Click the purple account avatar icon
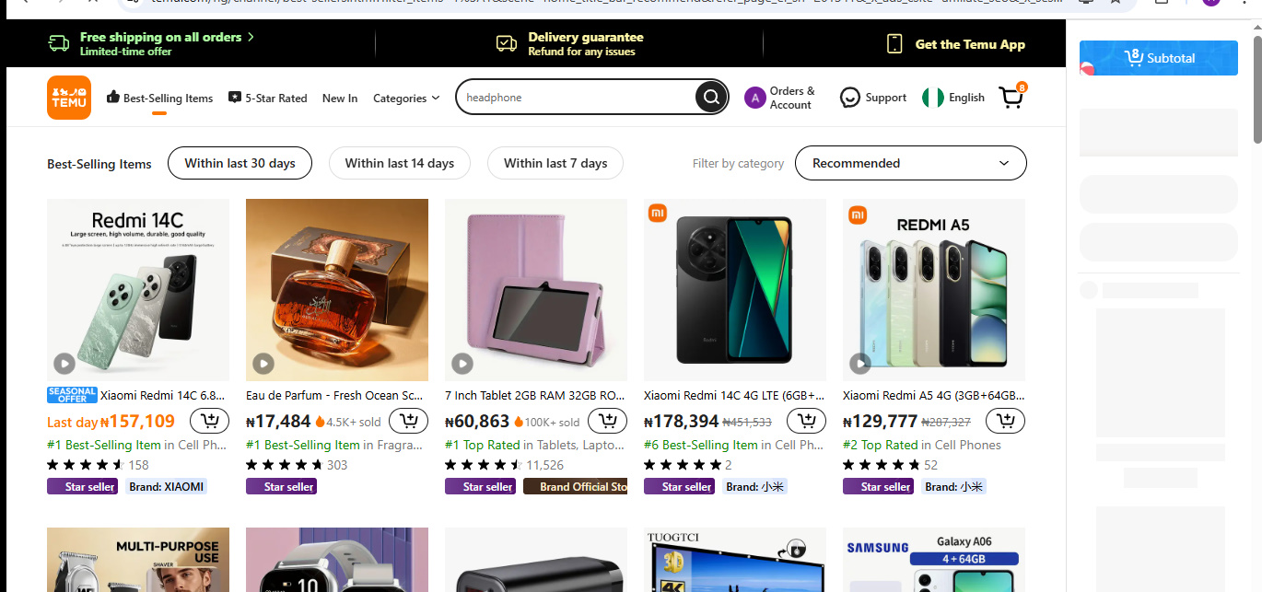This screenshot has height=592, width=1262. click(x=754, y=98)
